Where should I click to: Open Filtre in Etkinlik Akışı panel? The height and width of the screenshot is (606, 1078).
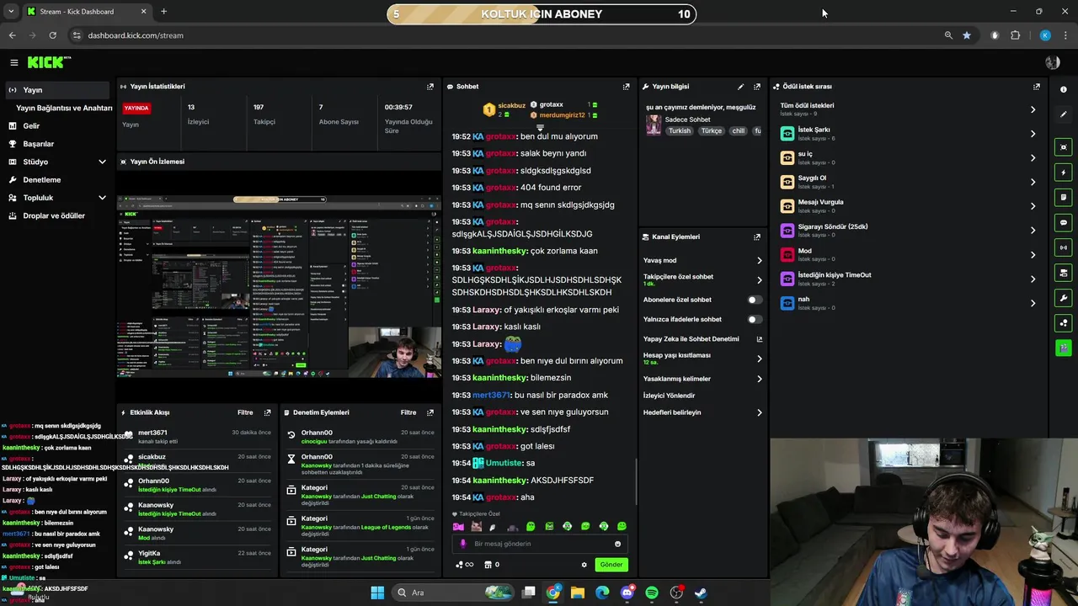tap(245, 413)
